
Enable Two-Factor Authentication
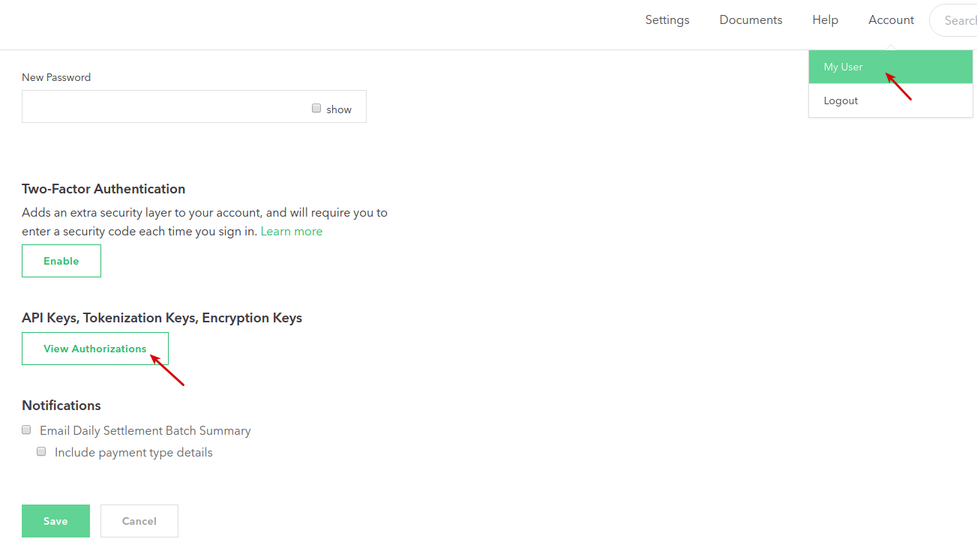pos(61,261)
